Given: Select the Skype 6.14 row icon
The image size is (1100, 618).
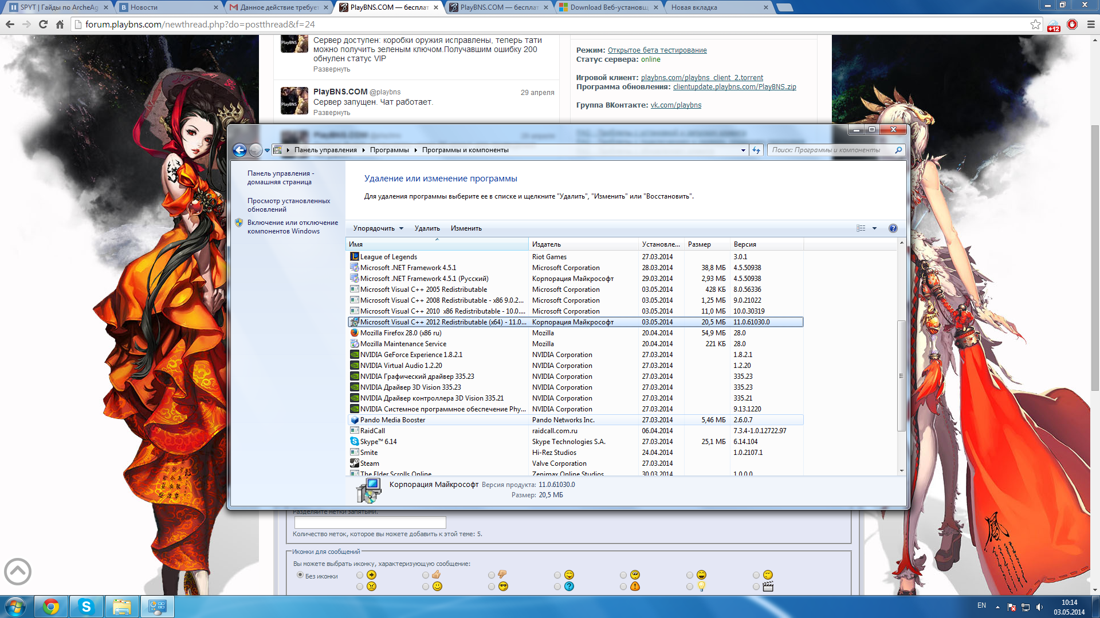Looking at the screenshot, I should [x=355, y=441].
